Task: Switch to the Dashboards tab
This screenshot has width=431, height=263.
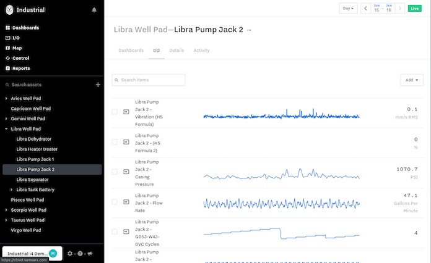Action: tap(131, 51)
